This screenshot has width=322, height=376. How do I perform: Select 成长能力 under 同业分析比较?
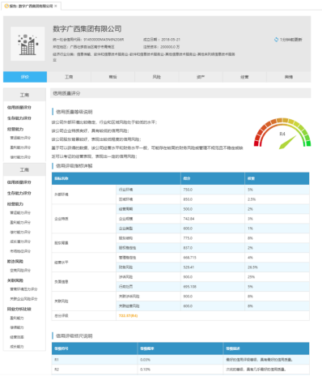tap(17, 347)
